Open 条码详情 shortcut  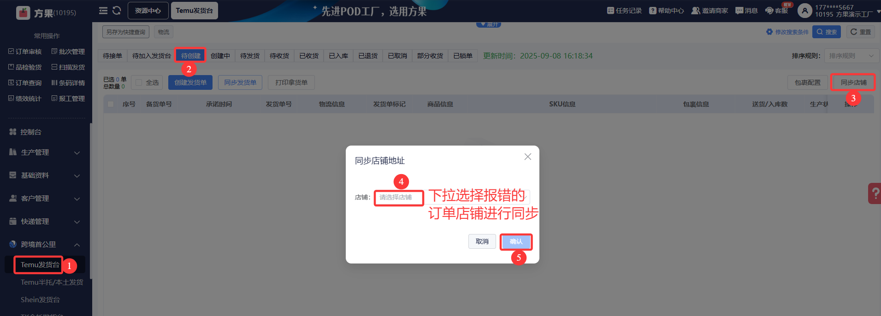68,83
